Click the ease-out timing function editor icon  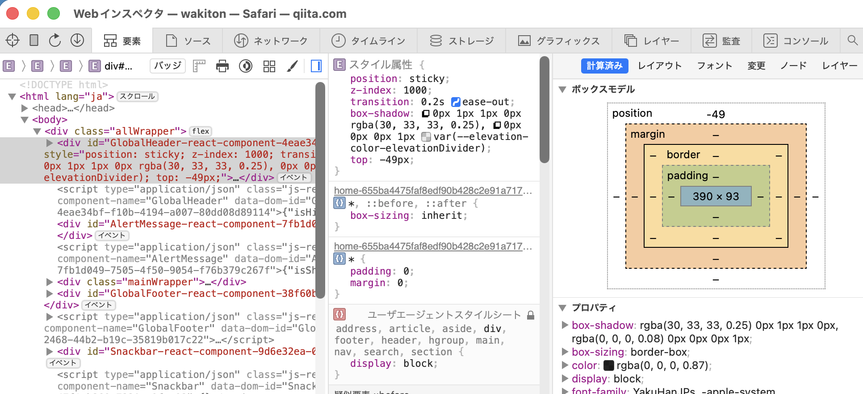point(456,102)
